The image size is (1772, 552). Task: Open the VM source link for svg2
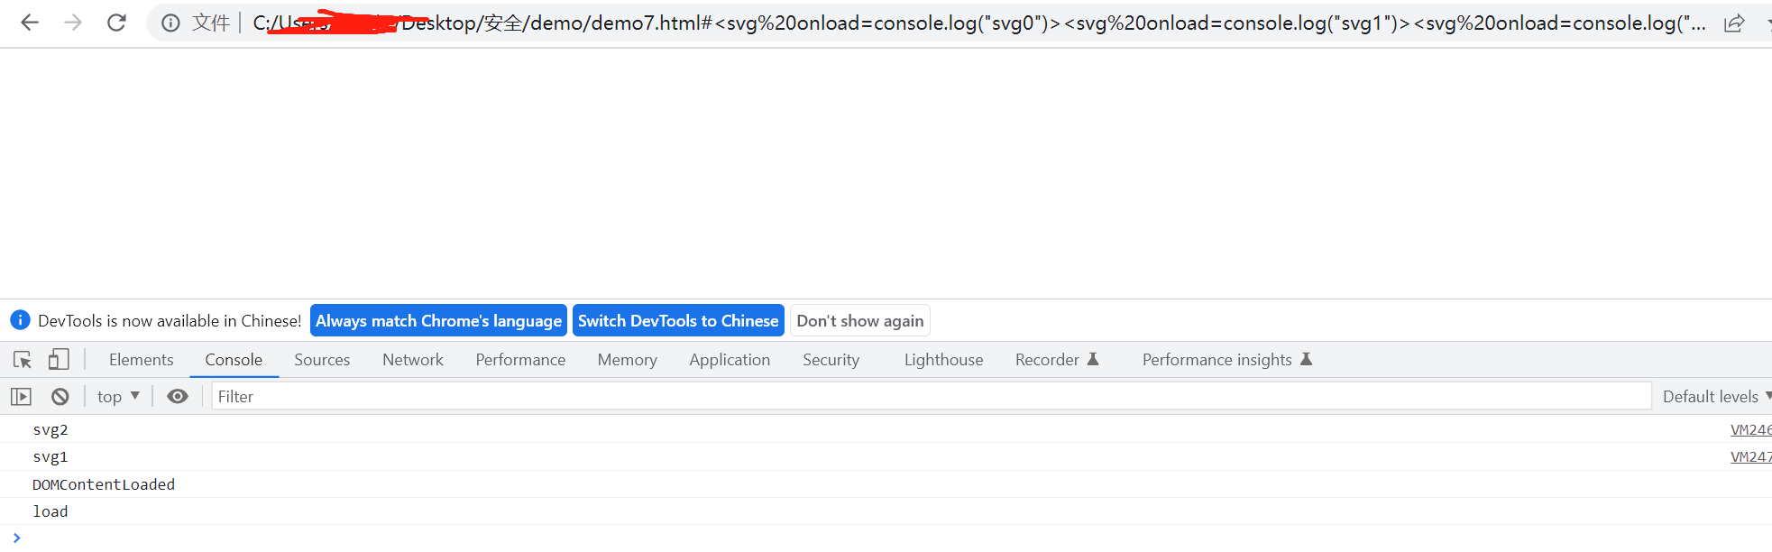1749,430
